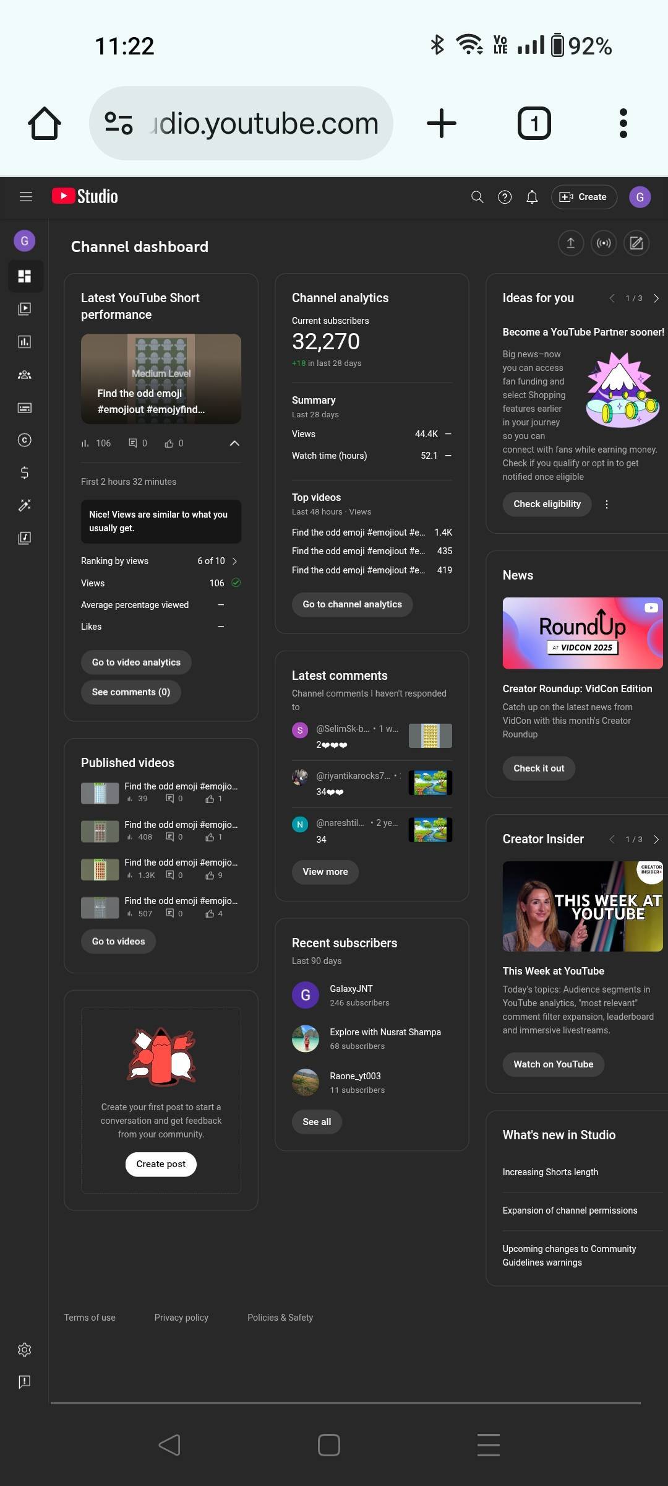This screenshot has width=668, height=1486.
Task: Open the notifications bell
Action: [x=532, y=197]
